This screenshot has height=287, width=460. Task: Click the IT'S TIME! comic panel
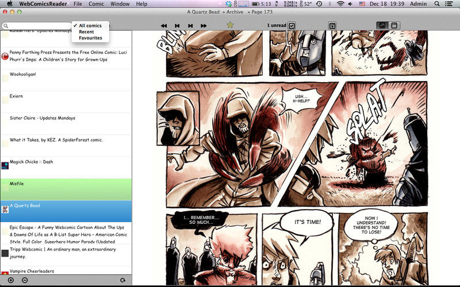click(298, 249)
